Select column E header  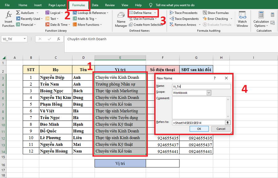click(x=120, y=58)
